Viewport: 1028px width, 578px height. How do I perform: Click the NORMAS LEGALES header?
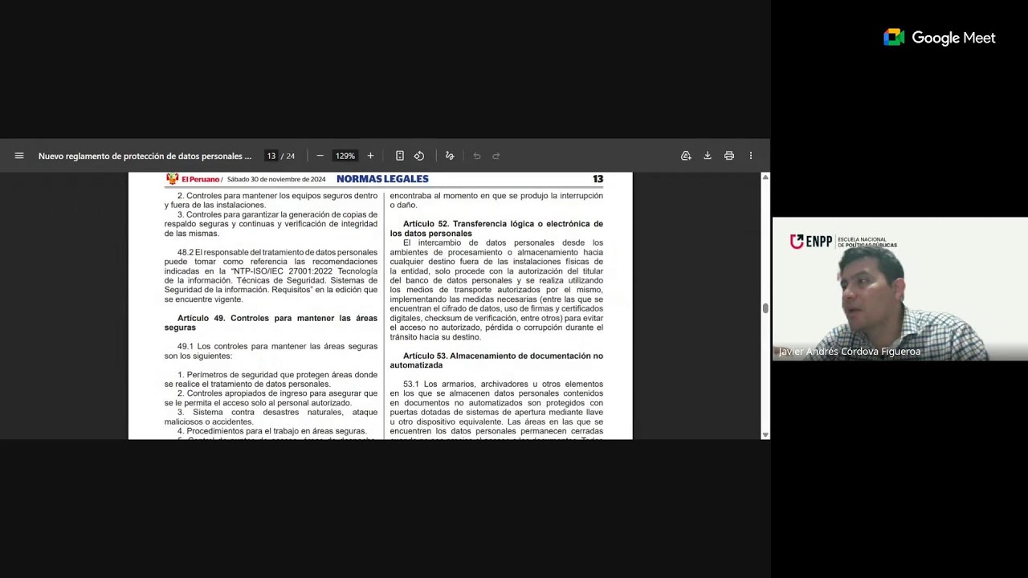pyautogui.click(x=382, y=179)
